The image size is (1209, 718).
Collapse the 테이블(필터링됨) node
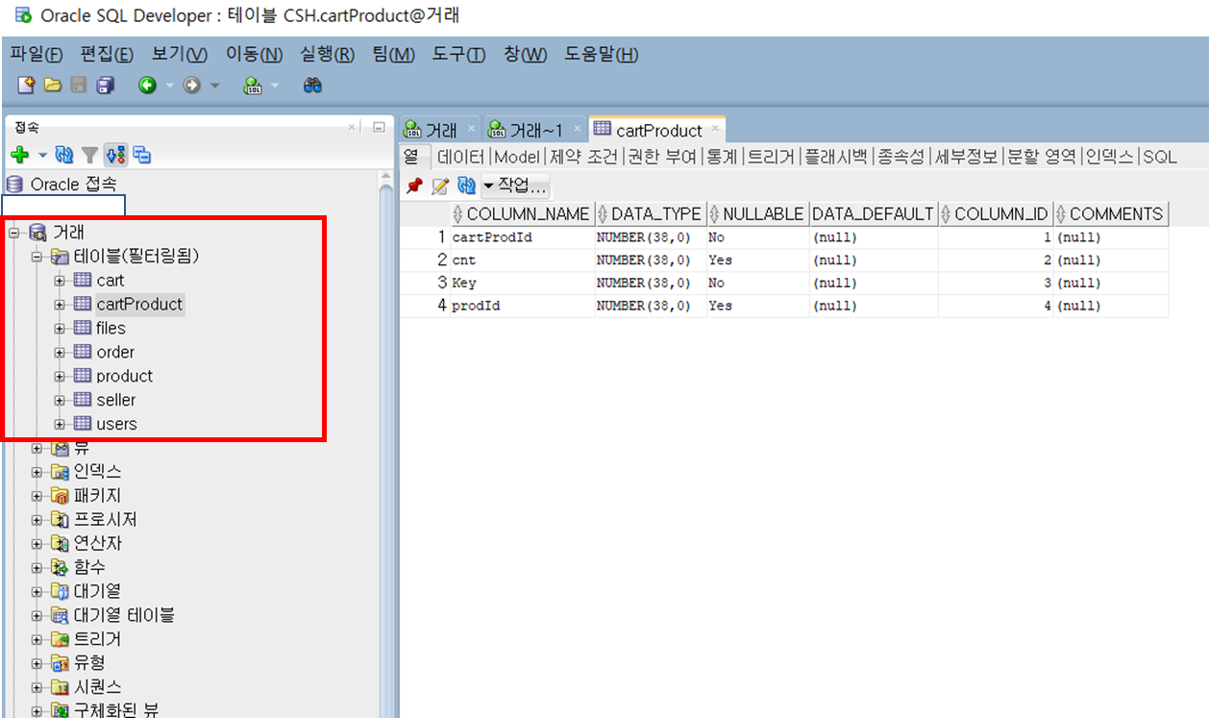pyautogui.click(x=37, y=256)
